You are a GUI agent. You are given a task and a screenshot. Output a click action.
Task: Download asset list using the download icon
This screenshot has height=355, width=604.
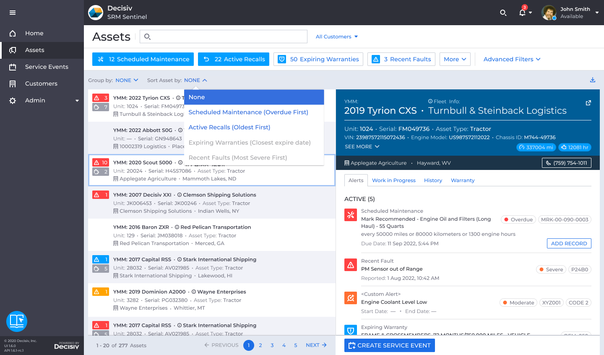point(593,80)
